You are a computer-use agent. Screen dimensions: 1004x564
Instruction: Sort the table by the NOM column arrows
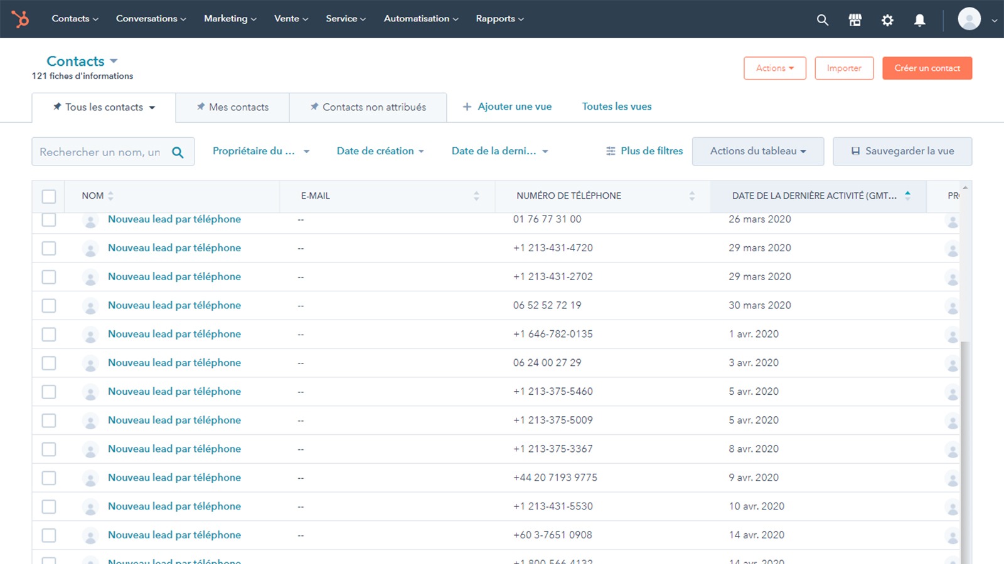pos(111,196)
